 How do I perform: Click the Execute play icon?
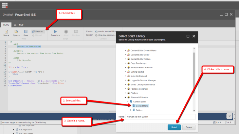tap(55, 32)
